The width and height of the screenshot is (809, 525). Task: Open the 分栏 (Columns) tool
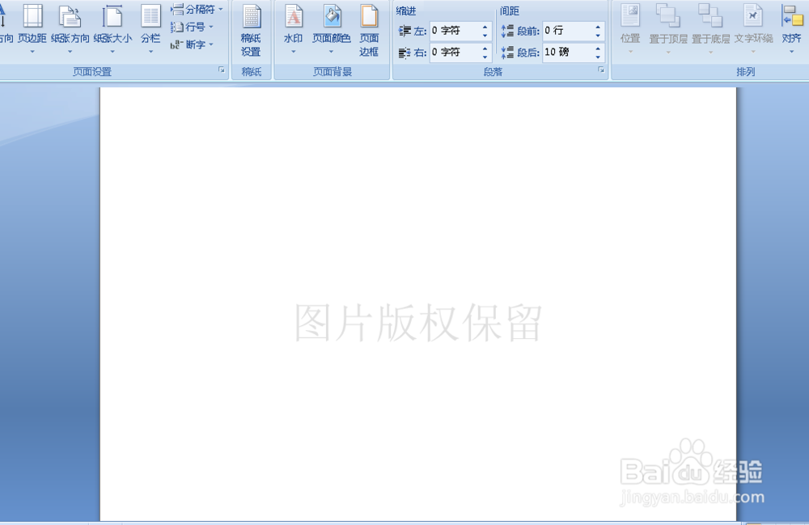click(150, 24)
